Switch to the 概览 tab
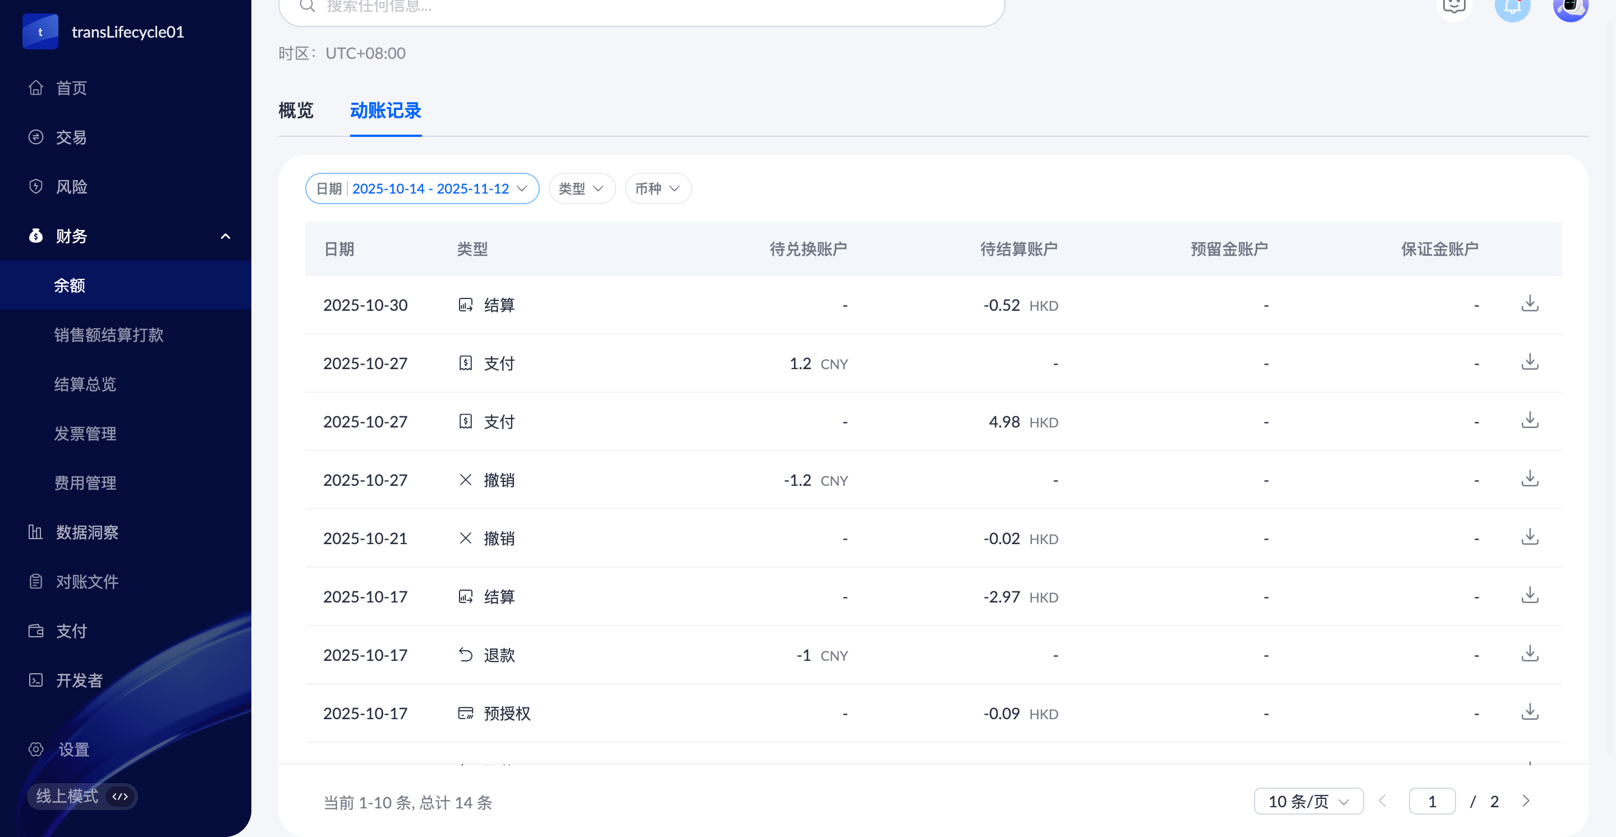1616x837 pixels. [296, 111]
